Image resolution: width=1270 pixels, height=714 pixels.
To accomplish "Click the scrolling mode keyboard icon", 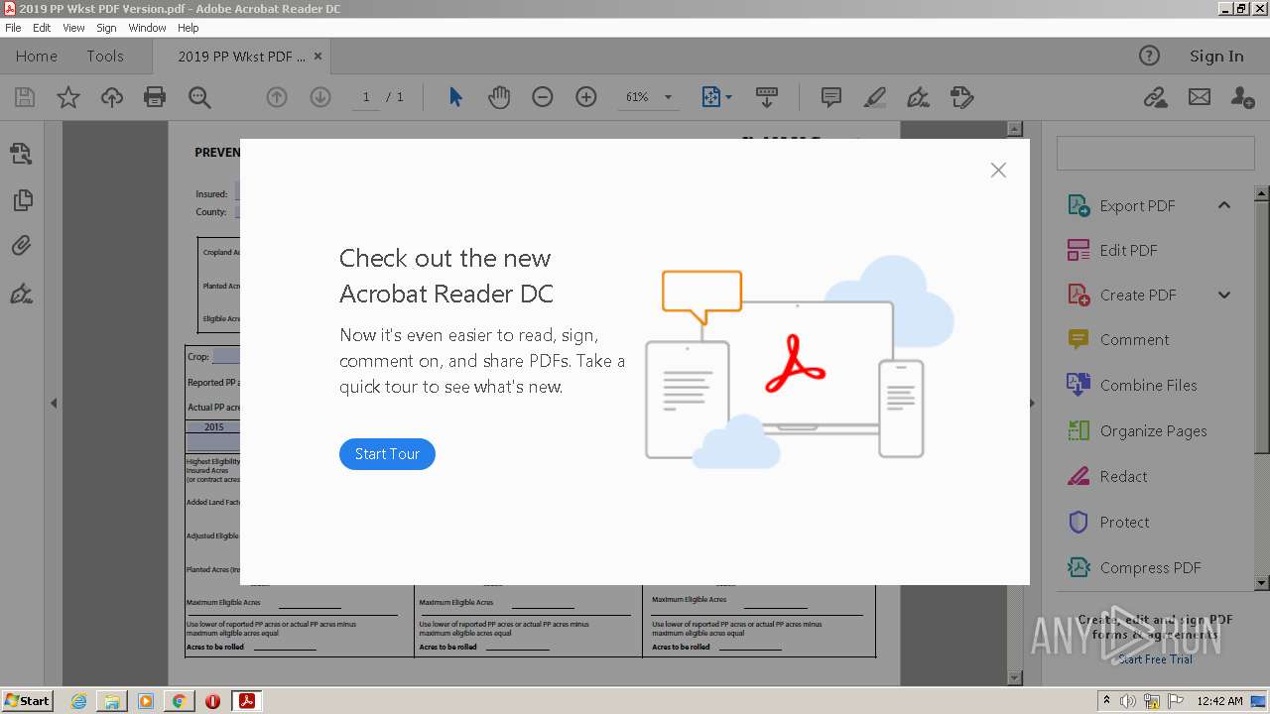I will (x=767, y=97).
